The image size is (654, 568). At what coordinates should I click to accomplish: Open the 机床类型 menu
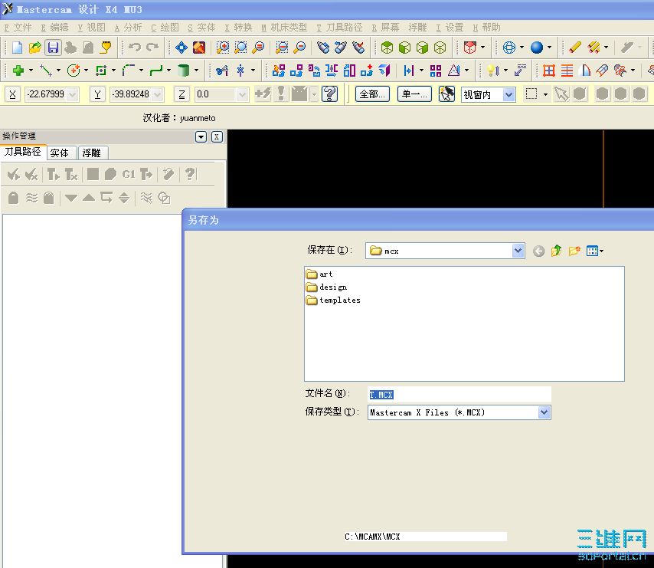[284, 28]
